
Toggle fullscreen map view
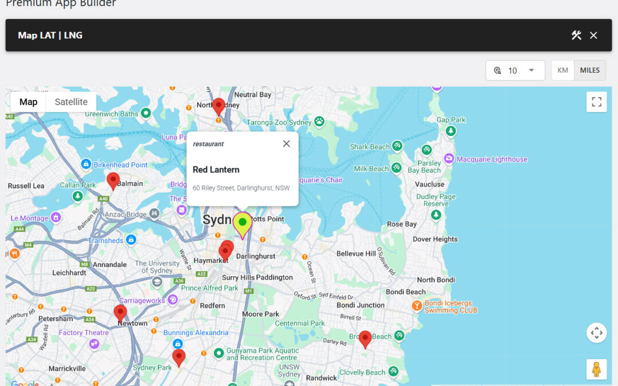tap(596, 102)
